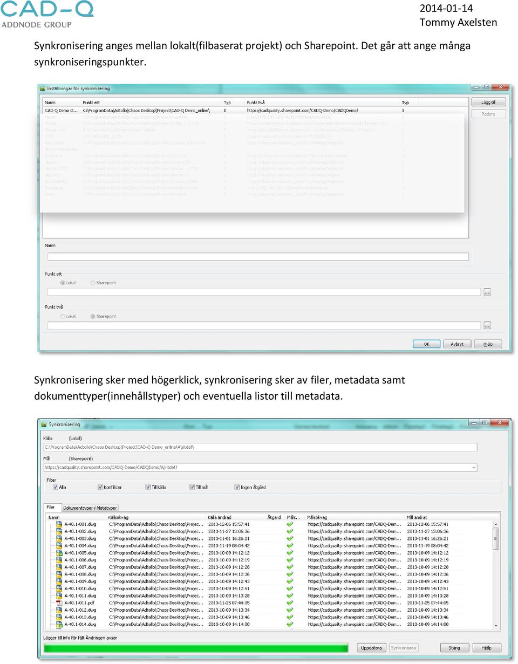Screen dimensions: 518x664
Task: Focus the Punkt två path field
Action: click(x=264, y=325)
